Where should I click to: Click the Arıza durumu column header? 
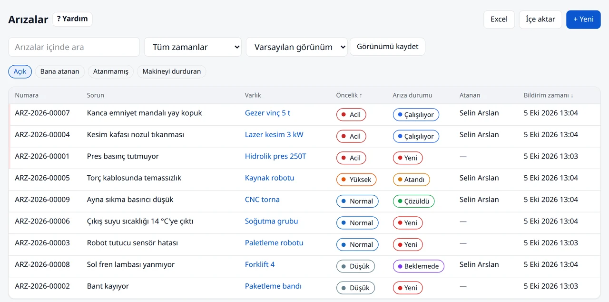[413, 95]
